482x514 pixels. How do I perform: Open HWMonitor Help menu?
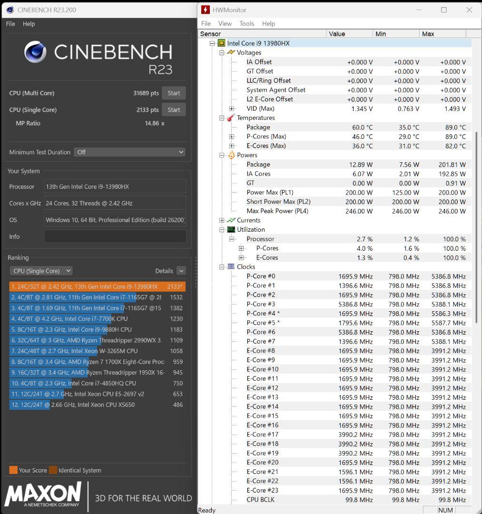(268, 24)
